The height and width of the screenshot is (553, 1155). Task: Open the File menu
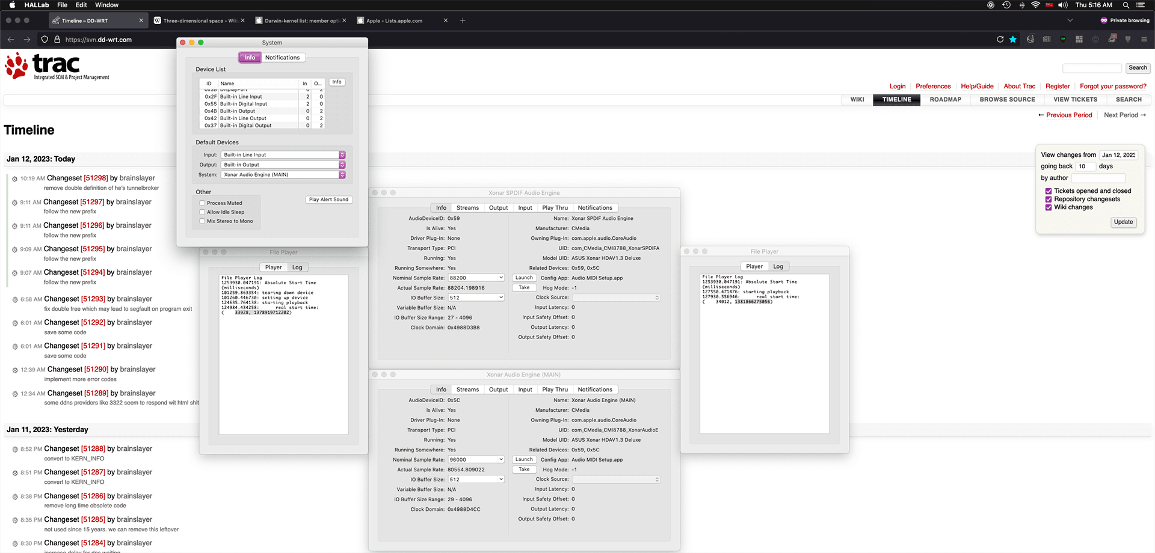tap(63, 5)
